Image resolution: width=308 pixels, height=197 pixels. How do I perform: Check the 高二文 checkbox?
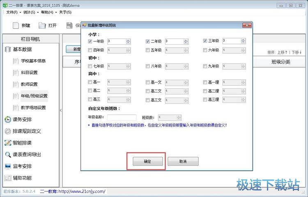pyautogui.click(x=147, y=91)
